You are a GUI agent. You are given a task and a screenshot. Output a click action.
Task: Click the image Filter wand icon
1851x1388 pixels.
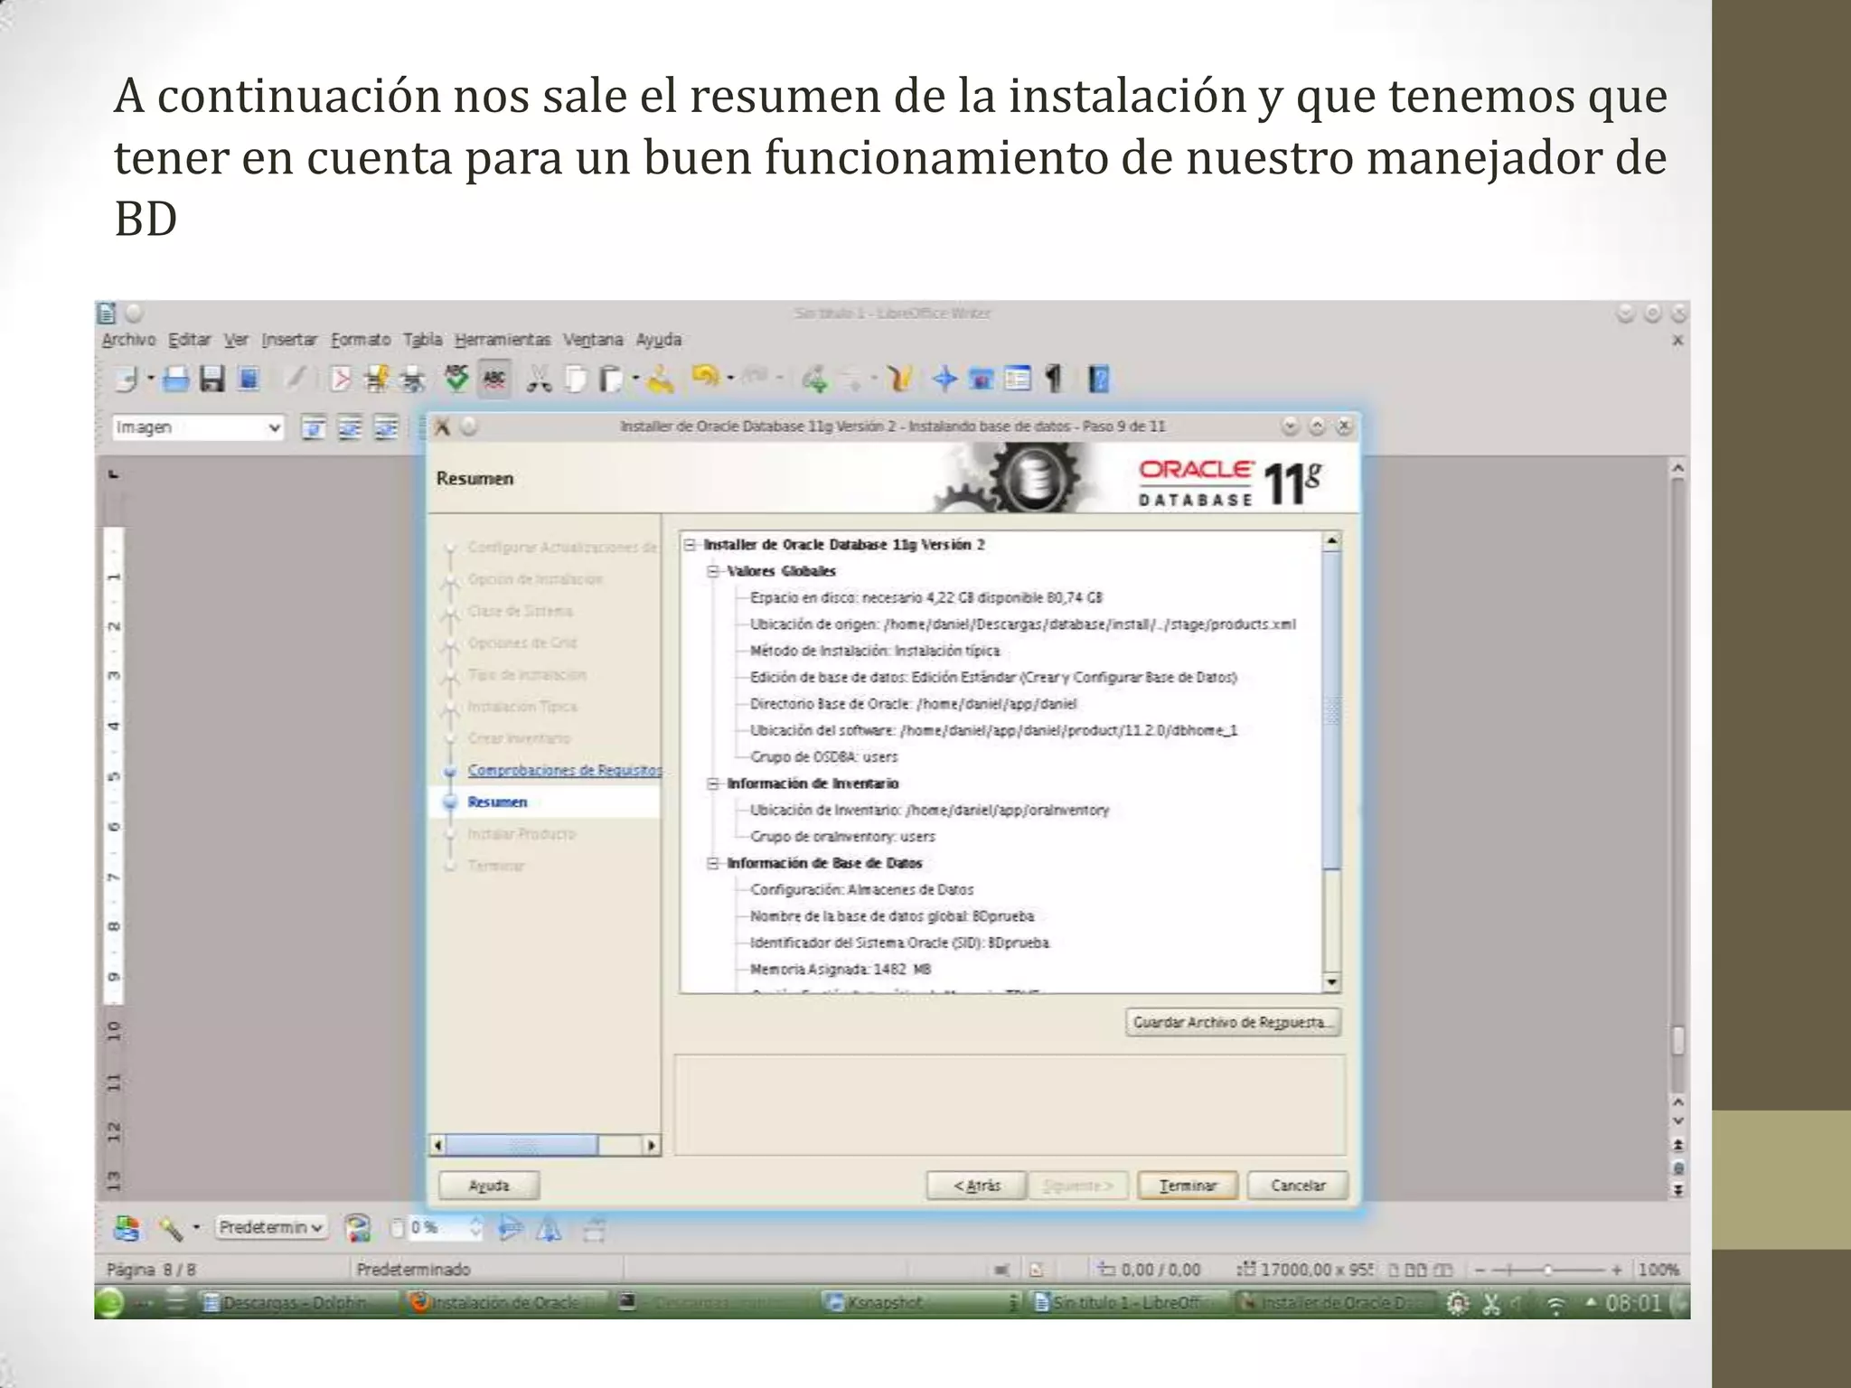pos(170,1228)
